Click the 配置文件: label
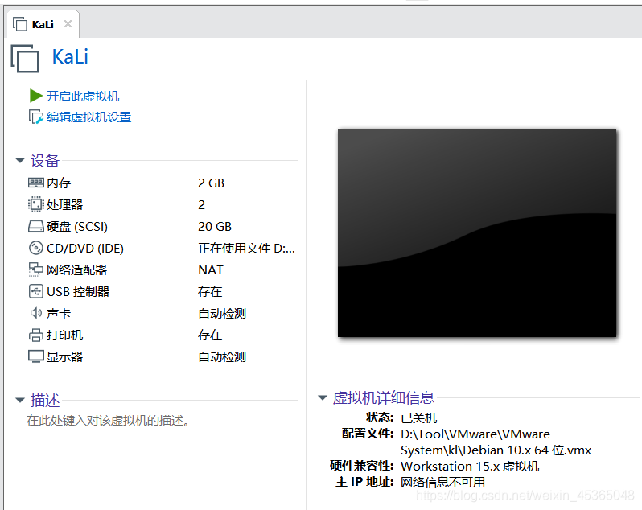Screen dimensions: 642x510 pyautogui.click(x=368, y=434)
